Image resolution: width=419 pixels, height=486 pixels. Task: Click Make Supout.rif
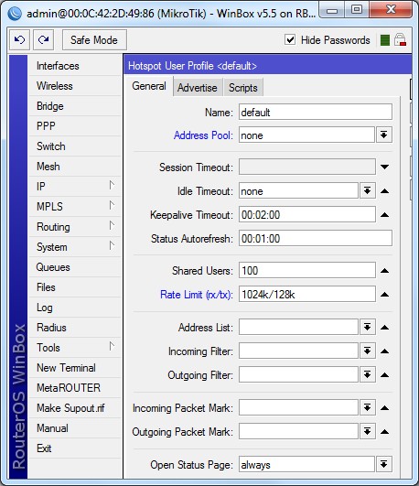tap(74, 408)
